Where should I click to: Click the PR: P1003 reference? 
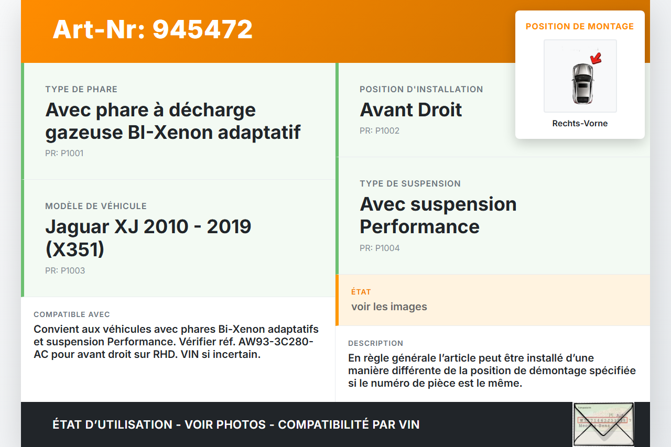(x=65, y=270)
